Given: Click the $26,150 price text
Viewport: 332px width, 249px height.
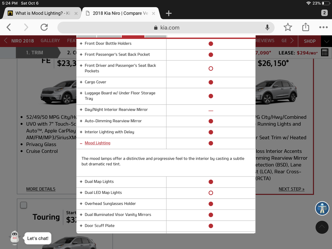Looking at the screenshot, I should [273, 63].
